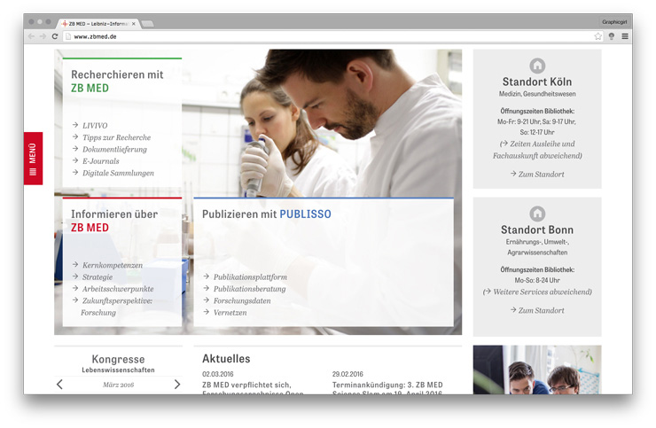Open the LIVIVO link
The image size is (656, 428).
coord(94,126)
